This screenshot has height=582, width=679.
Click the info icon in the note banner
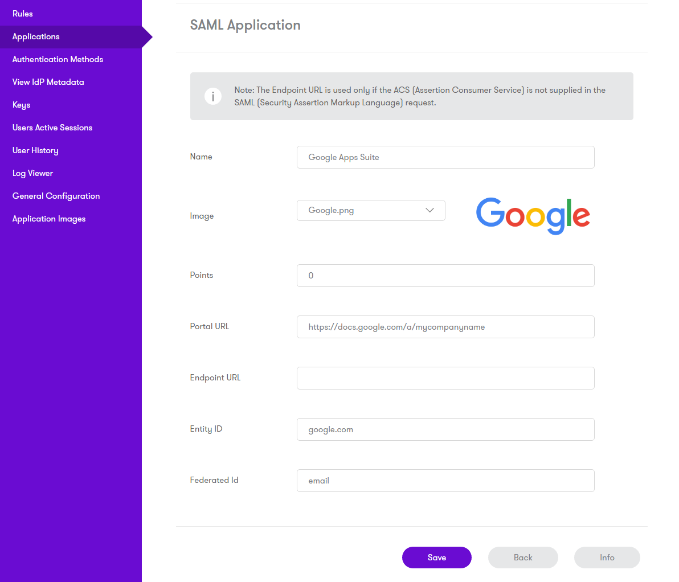pyautogui.click(x=212, y=96)
